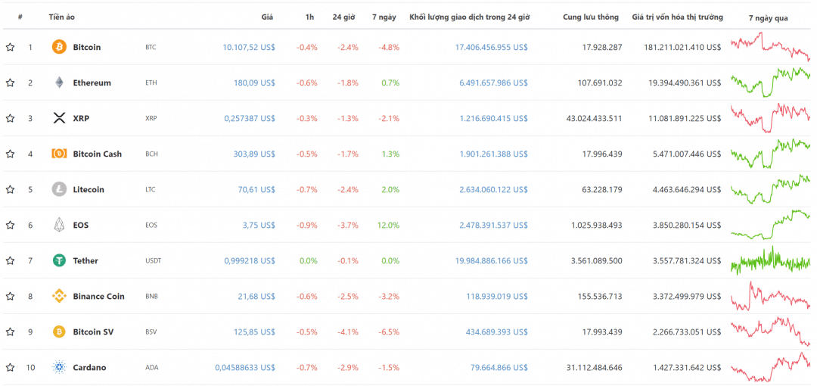
Task: Click the XRP logo icon
Action: click(x=60, y=118)
